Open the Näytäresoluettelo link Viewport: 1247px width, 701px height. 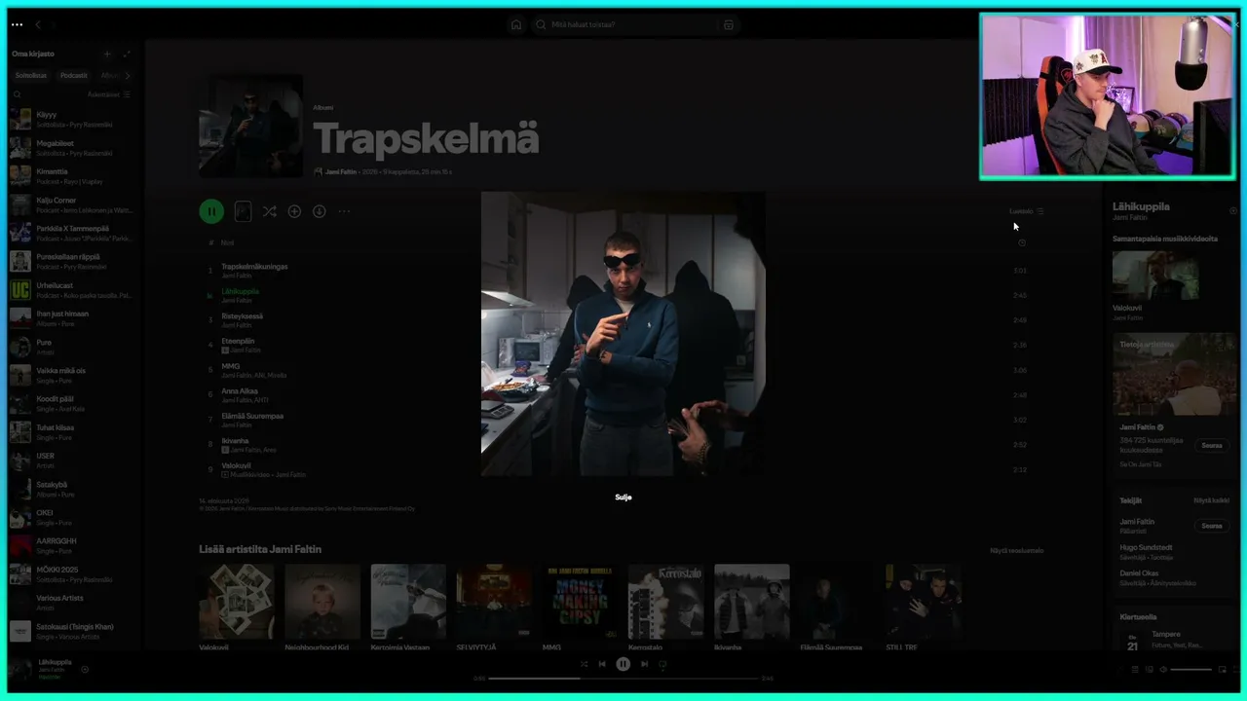pyautogui.click(x=1016, y=551)
